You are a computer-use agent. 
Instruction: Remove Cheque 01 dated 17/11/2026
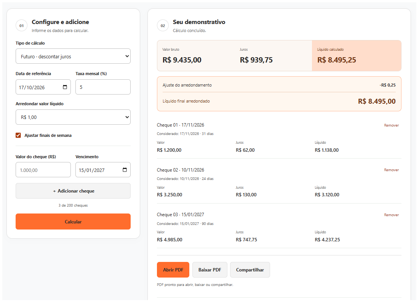[391, 125]
